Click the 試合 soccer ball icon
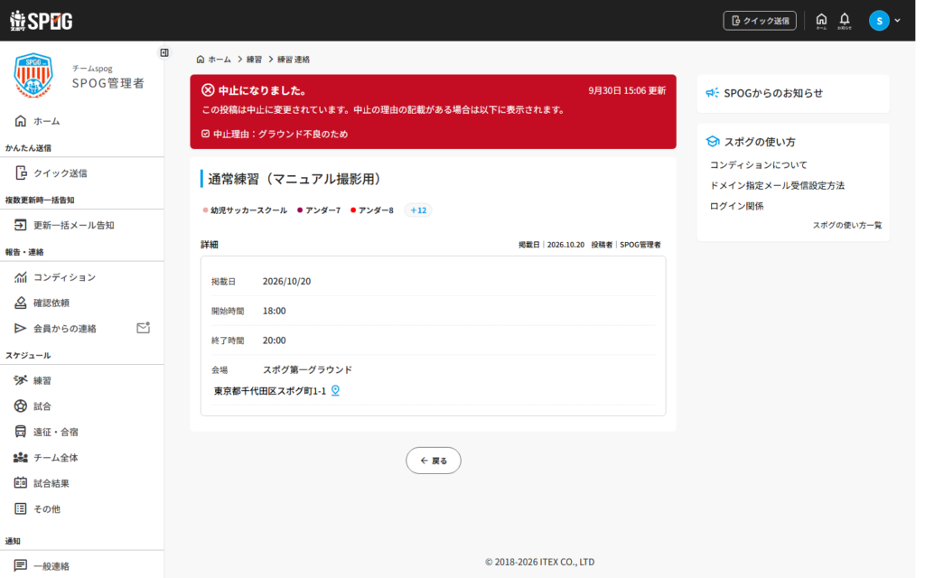 (x=21, y=406)
